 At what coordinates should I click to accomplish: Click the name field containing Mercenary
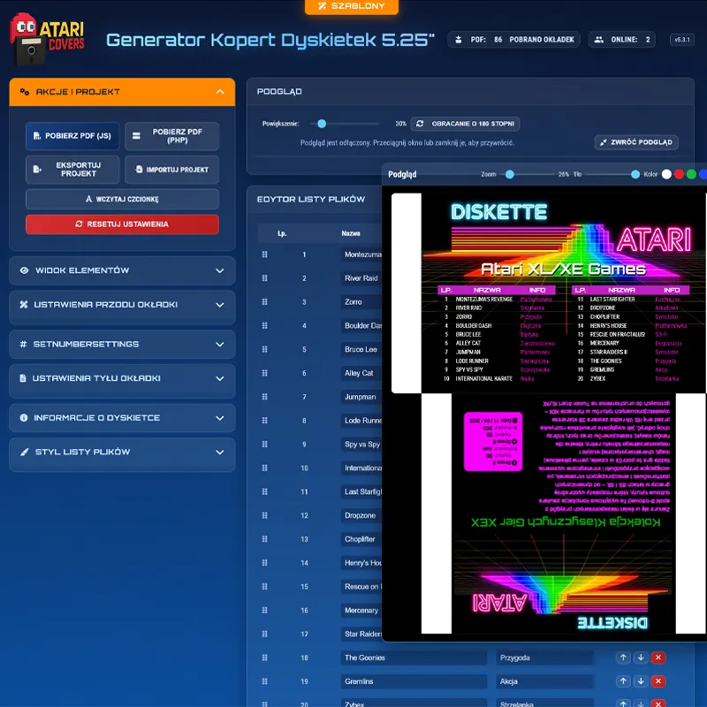point(361,611)
